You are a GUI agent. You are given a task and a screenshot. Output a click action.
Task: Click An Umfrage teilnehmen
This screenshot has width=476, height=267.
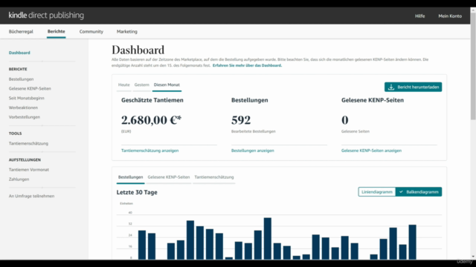[x=31, y=196]
